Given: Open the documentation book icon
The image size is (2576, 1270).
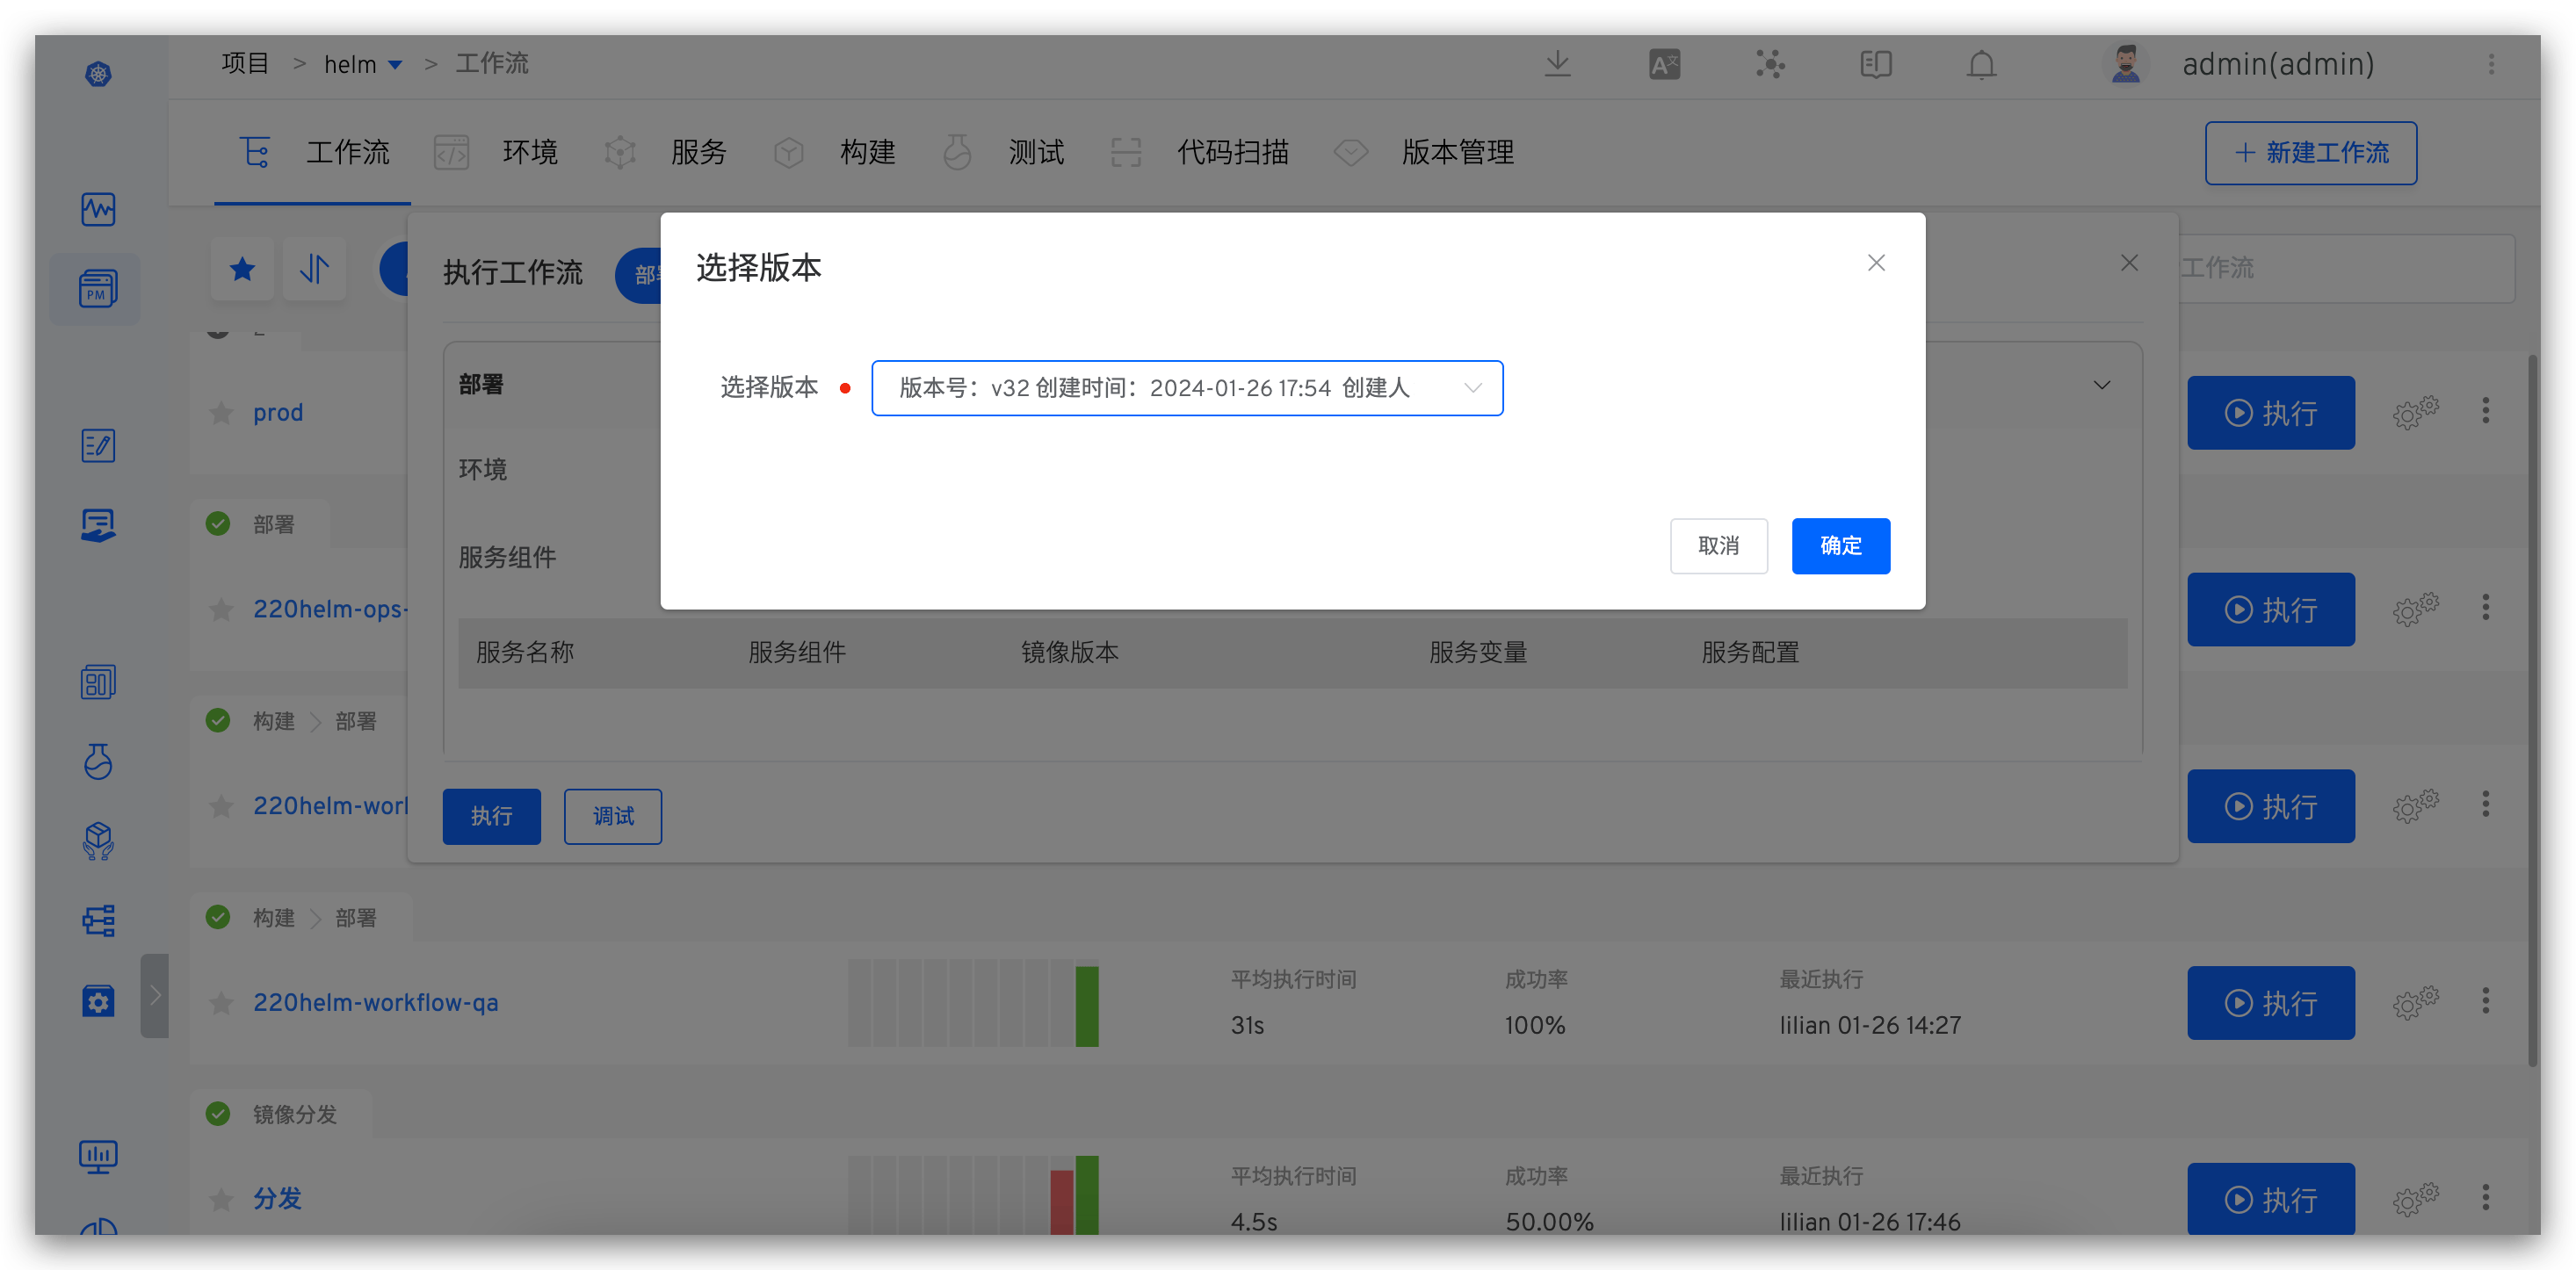Looking at the screenshot, I should click(x=1875, y=65).
